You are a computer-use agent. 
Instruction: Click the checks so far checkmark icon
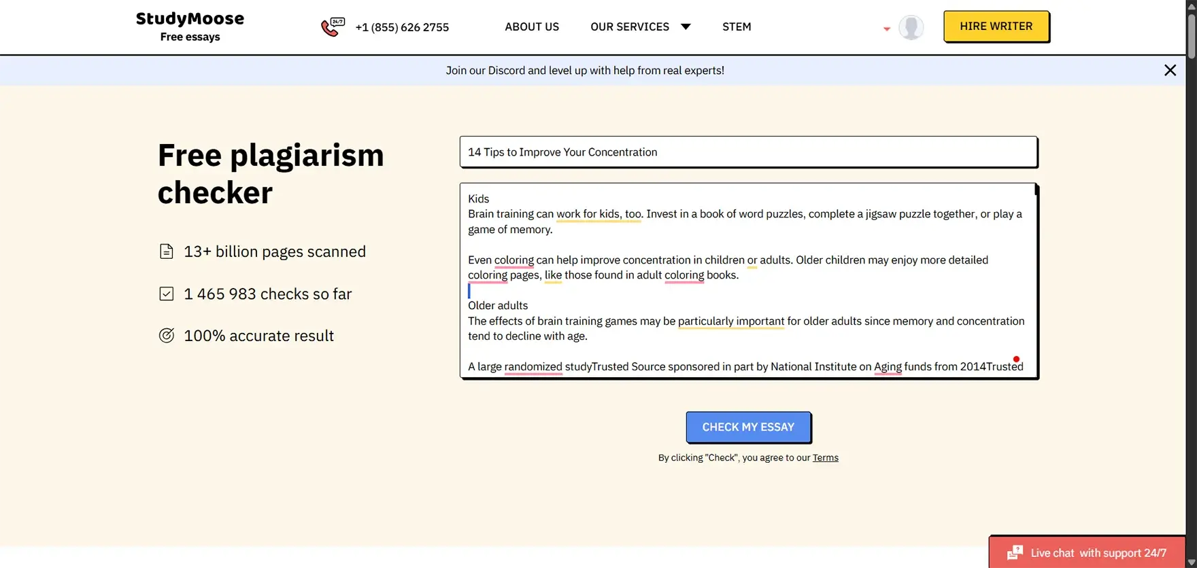(167, 294)
